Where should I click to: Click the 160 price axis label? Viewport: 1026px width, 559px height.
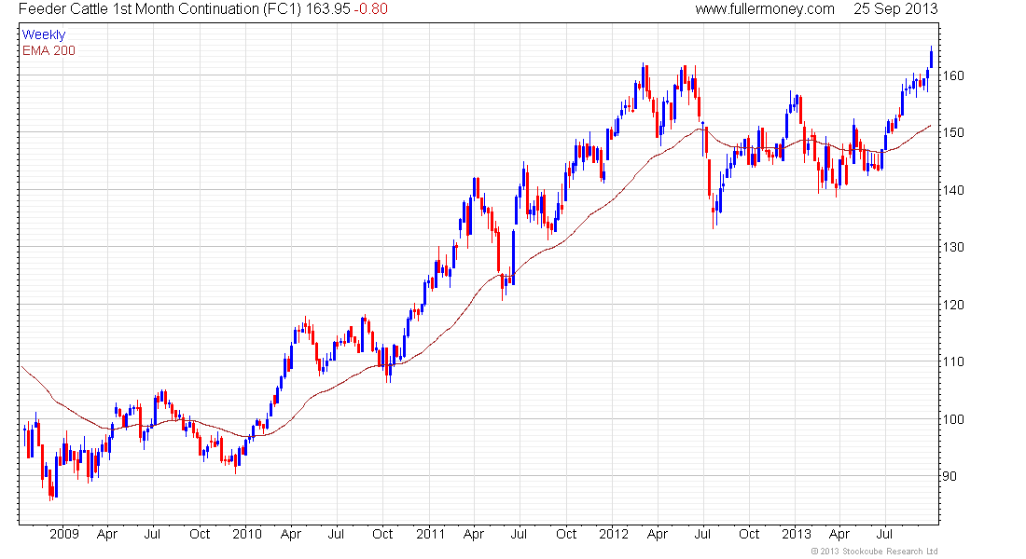point(952,75)
